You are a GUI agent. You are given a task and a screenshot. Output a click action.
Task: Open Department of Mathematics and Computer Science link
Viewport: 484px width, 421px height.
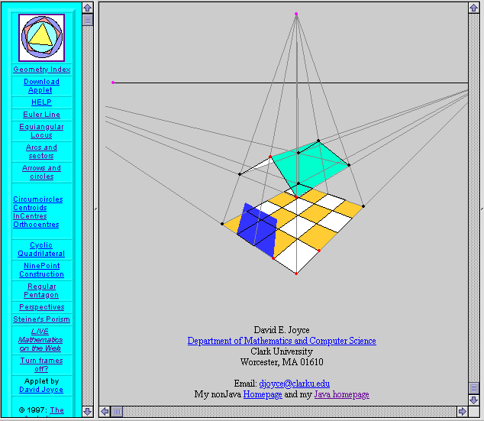pos(282,341)
